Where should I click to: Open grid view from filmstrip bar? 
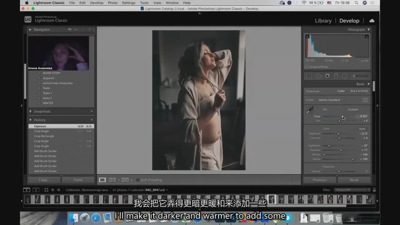click(x=46, y=190)
